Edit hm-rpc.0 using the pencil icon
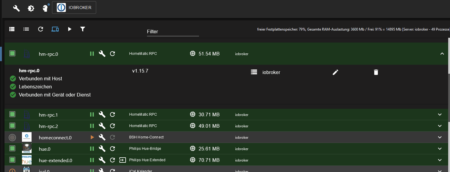Viewport: 450px width, 172px height. click(335, 72)
